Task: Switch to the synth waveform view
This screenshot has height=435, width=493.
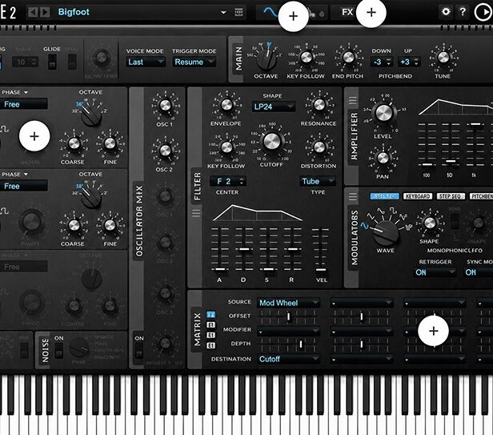Action: 271,12
